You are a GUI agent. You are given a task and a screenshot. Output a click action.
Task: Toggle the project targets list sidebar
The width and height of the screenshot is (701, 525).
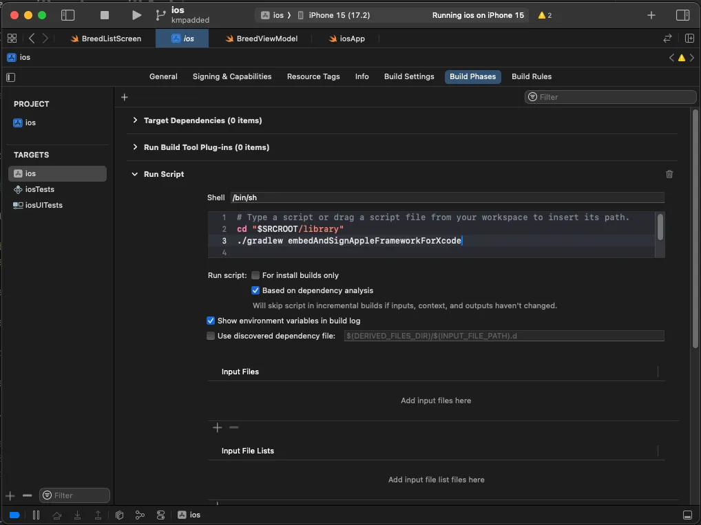pyautogui.click(x=11, y=77)
